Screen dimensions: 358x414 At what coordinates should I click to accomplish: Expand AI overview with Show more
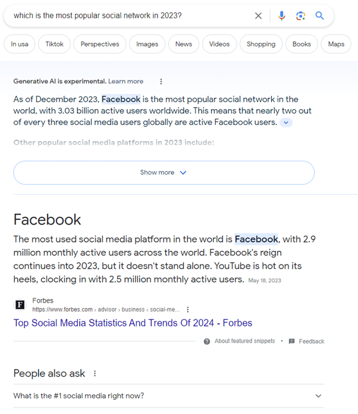(x=164, y=173)
